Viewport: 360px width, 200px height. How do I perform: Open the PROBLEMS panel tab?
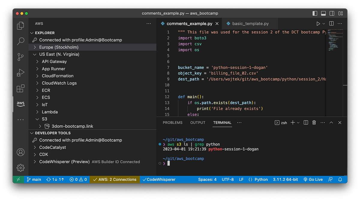coord(172,122)
